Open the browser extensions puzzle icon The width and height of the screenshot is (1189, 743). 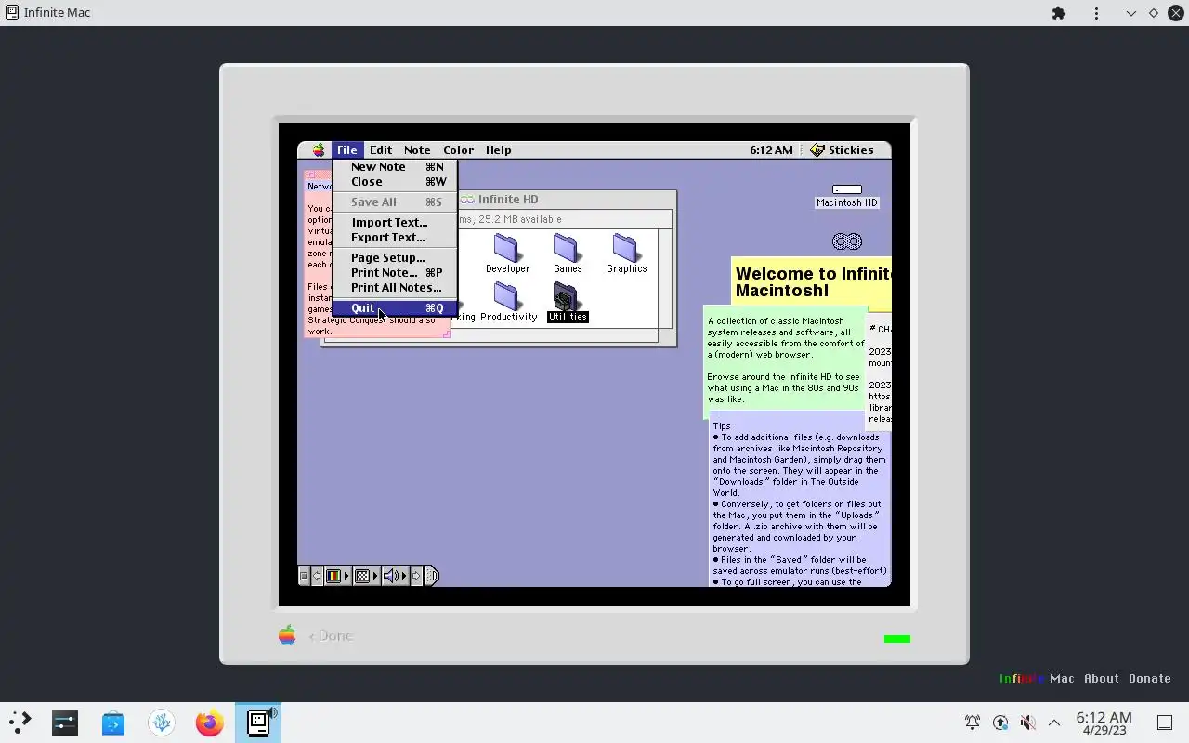(1059, 13)
